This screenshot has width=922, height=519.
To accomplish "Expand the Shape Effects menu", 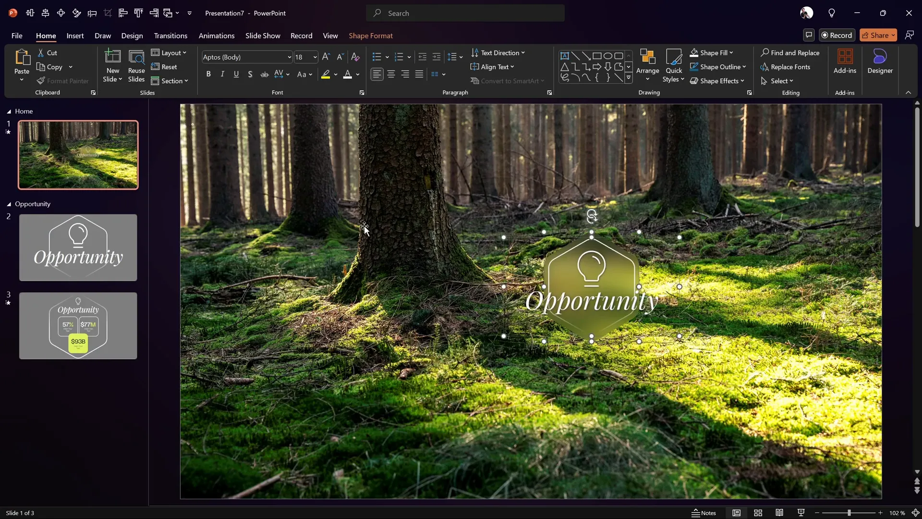I will (x=717, y=81).
